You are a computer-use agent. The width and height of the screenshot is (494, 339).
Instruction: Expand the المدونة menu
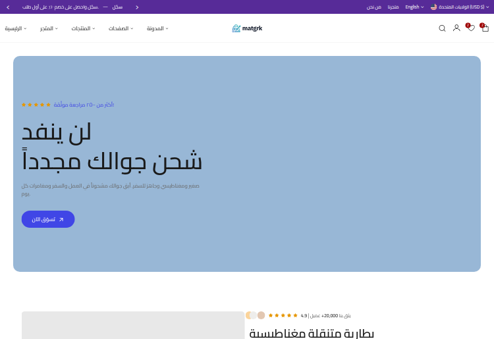pos(157,28)
